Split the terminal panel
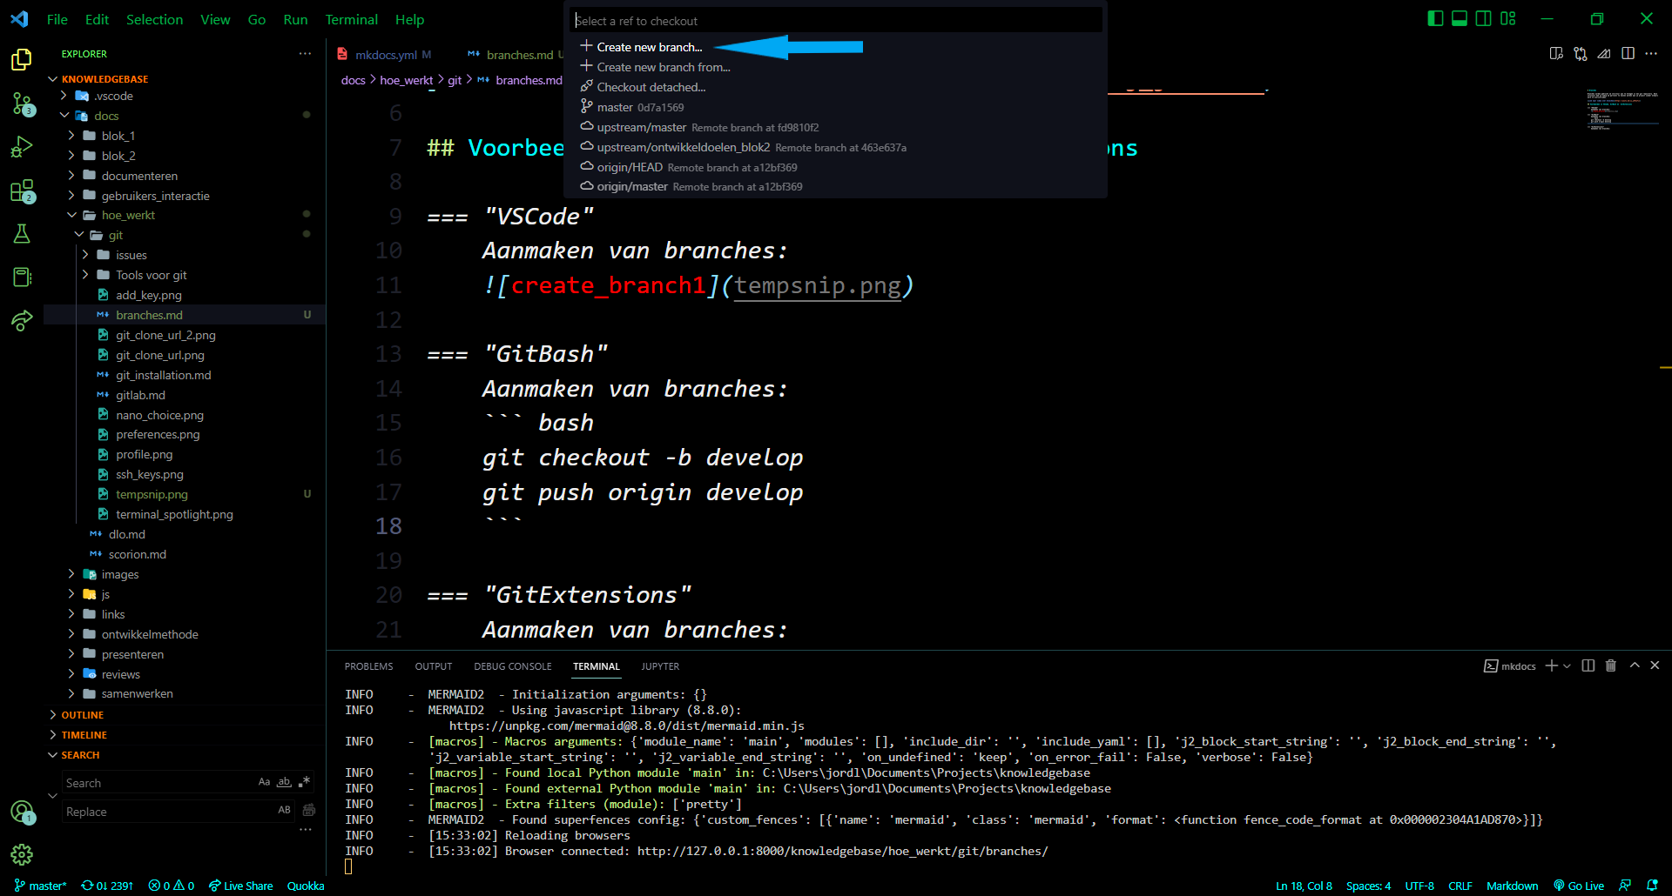Image resolution: width=1672 pixels, height=896 pixels. click(1588, 665)
